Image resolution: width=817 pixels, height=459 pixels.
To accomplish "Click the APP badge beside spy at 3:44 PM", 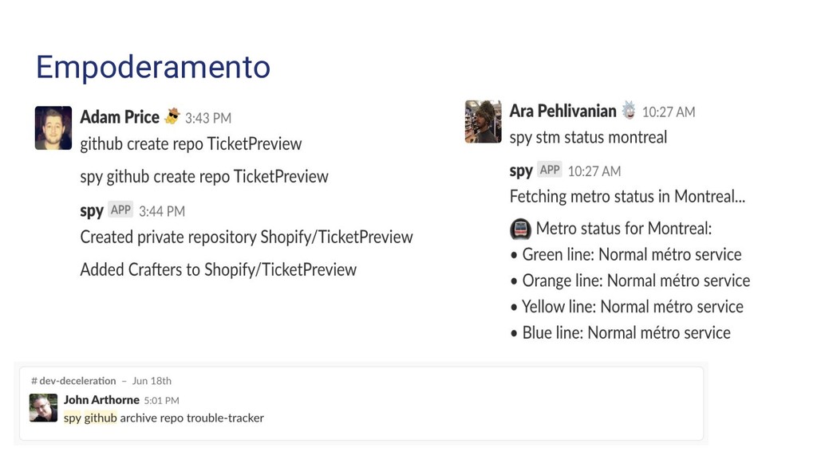I will tap(120, 210).
